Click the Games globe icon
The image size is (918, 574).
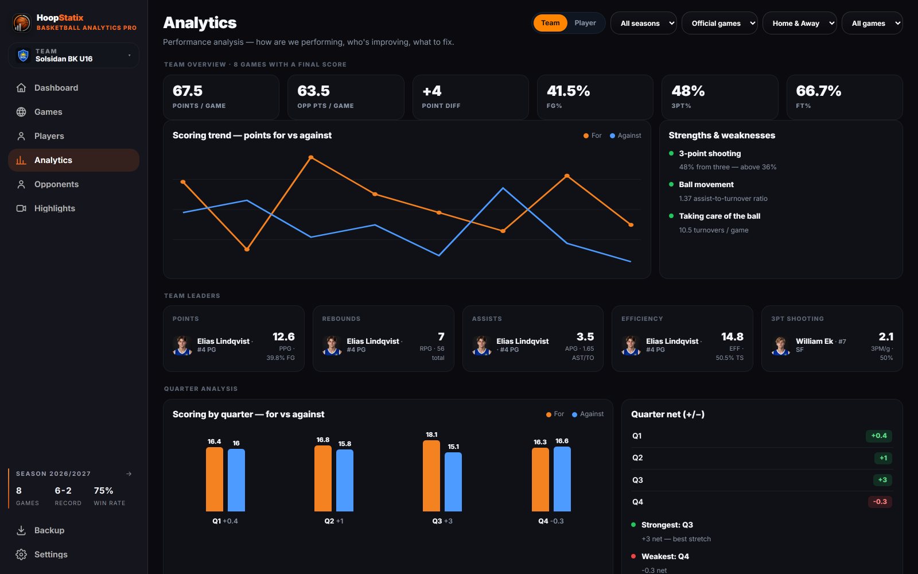pos(21,112)
